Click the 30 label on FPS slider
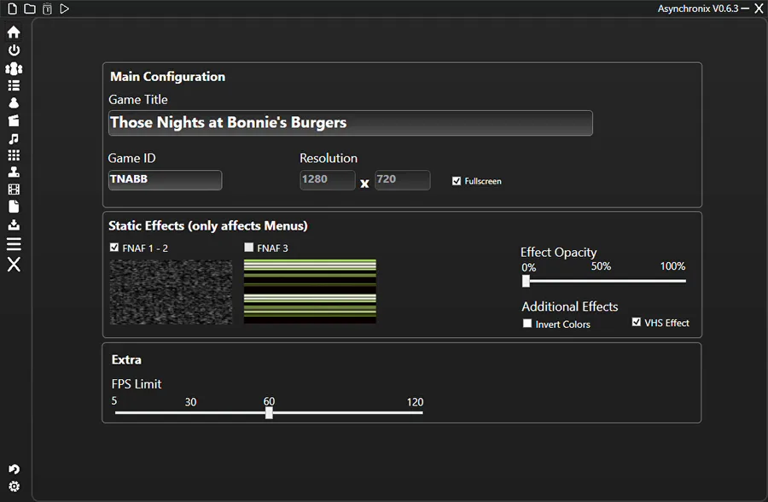Screen dimensions: 768x502 point(190,402)
